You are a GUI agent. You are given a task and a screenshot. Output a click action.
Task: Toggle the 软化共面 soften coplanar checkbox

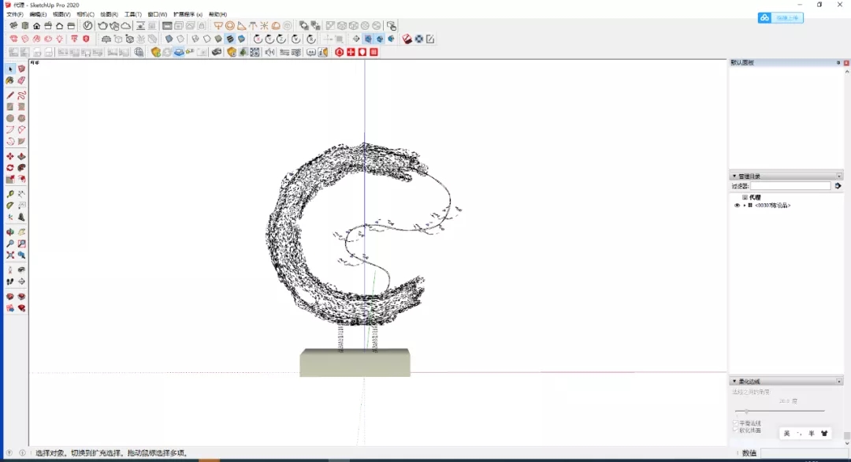[735, 430]
